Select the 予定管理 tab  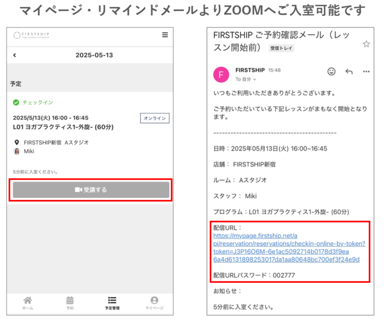[x=112, y=303]
